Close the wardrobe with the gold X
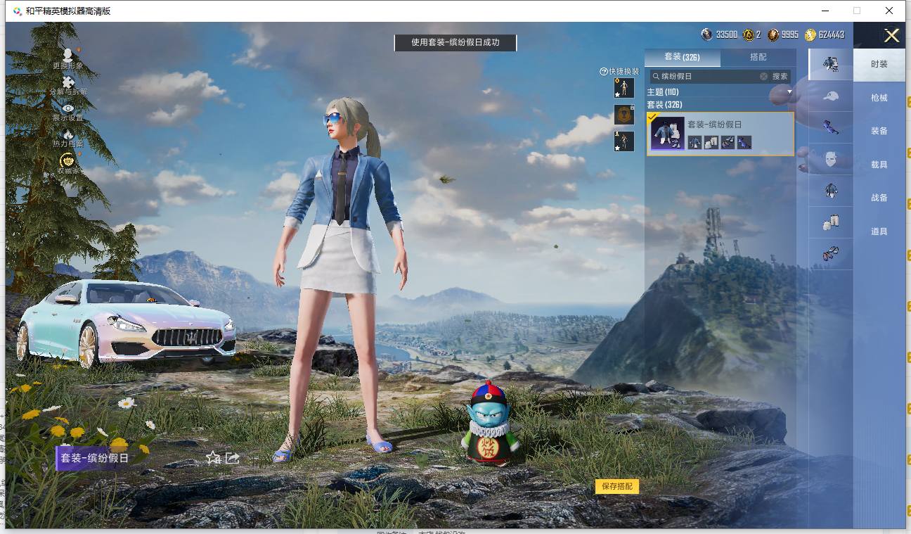Image resolution: width=911 pixels, height=534 pixels. tap(891, 36)
